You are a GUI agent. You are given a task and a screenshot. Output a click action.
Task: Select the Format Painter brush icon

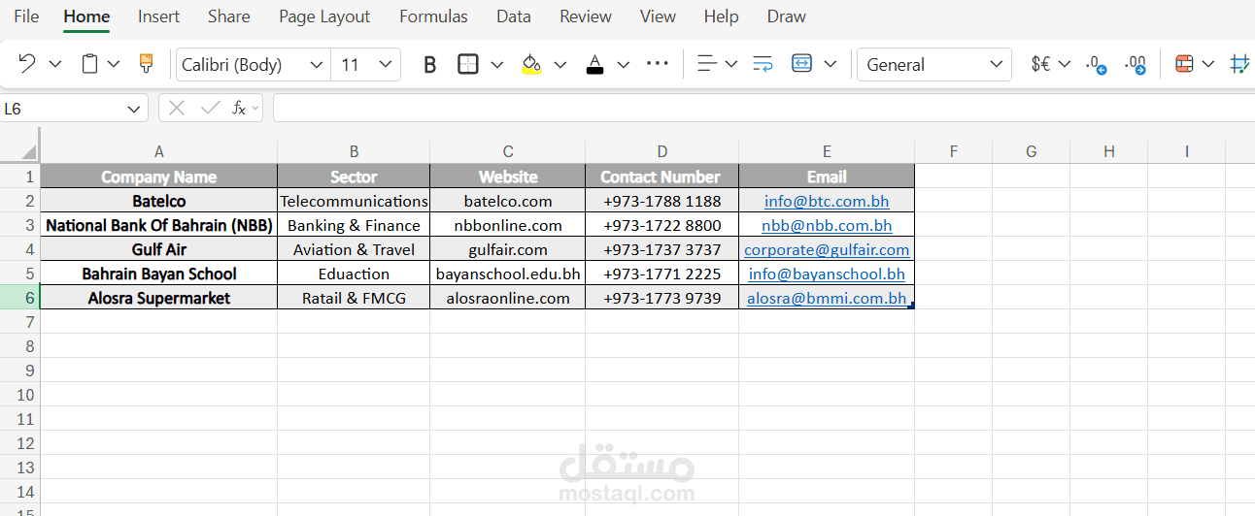pyautogui.click(x=147, y=64)
